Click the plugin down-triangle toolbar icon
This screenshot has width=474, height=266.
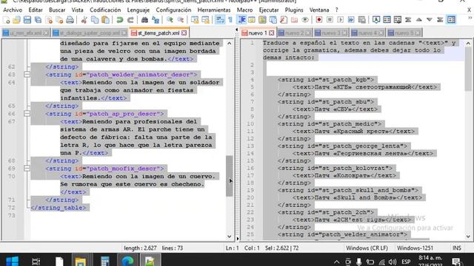click(430, 20)
